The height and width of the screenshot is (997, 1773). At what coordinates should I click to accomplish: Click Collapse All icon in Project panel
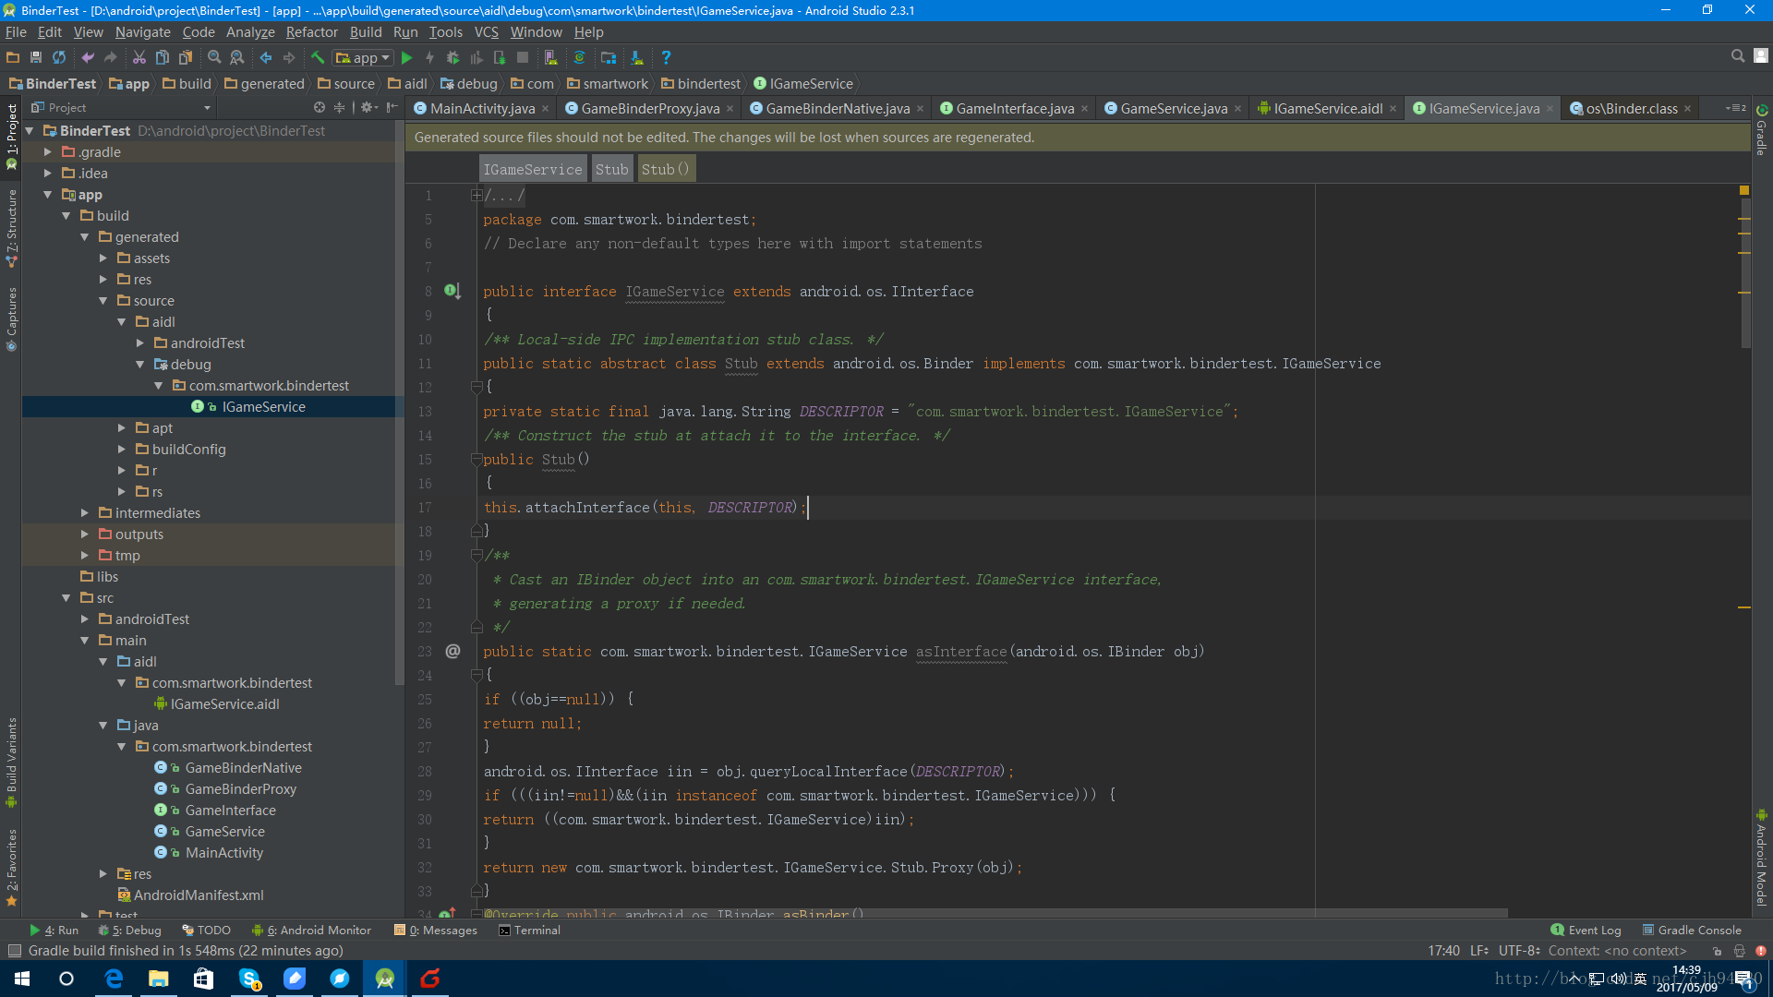339,107
